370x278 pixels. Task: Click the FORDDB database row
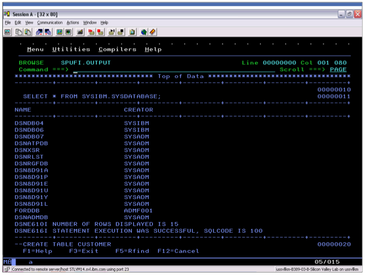click(84, 211)
